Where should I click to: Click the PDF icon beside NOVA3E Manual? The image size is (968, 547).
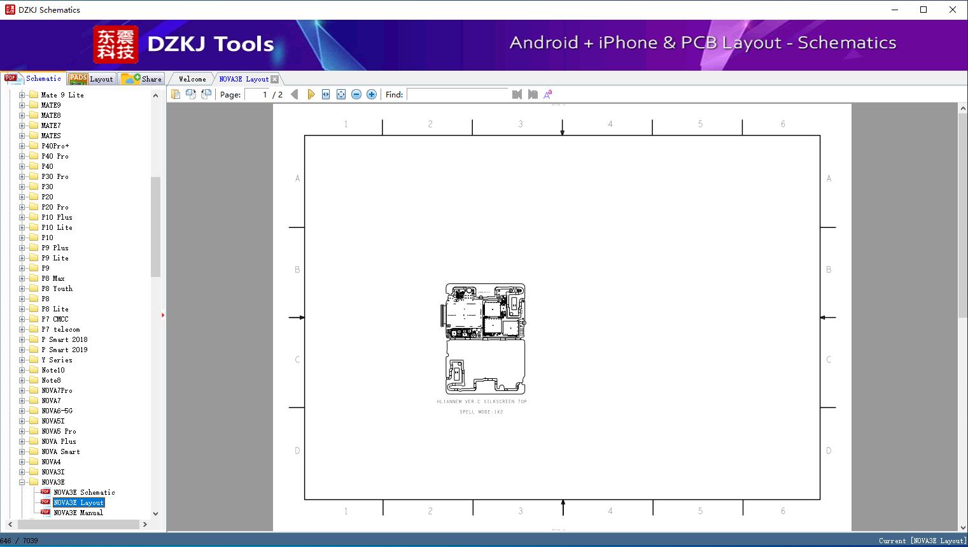45,512
